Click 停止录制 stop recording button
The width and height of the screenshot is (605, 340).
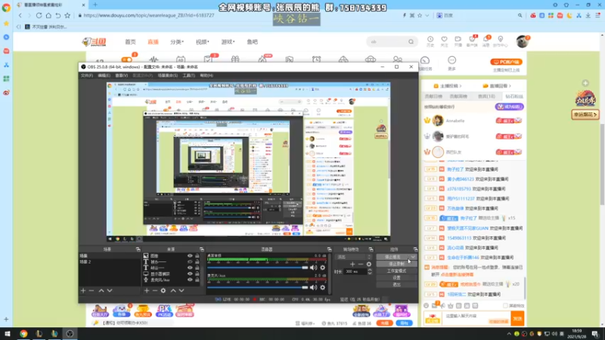click(396, 264)
